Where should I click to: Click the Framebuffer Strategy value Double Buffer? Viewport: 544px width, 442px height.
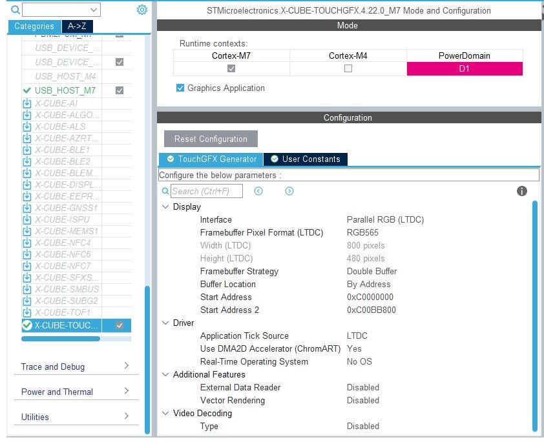coord(372,271)
